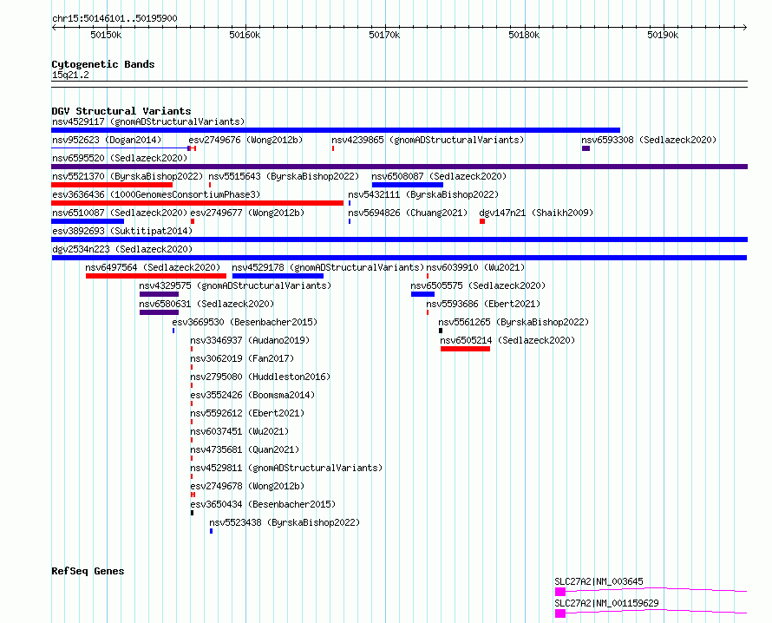This screenshot has height=623, width=772.
Task: Select nsv5561265 (ByrskaBishop2022) label
Action: coord(514,322)
